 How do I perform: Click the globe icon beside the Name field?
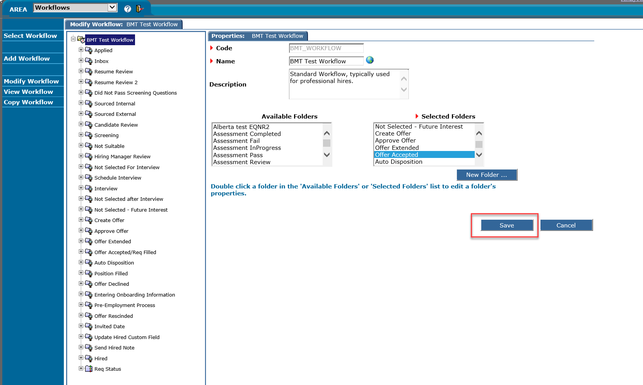tap(370, 61)
